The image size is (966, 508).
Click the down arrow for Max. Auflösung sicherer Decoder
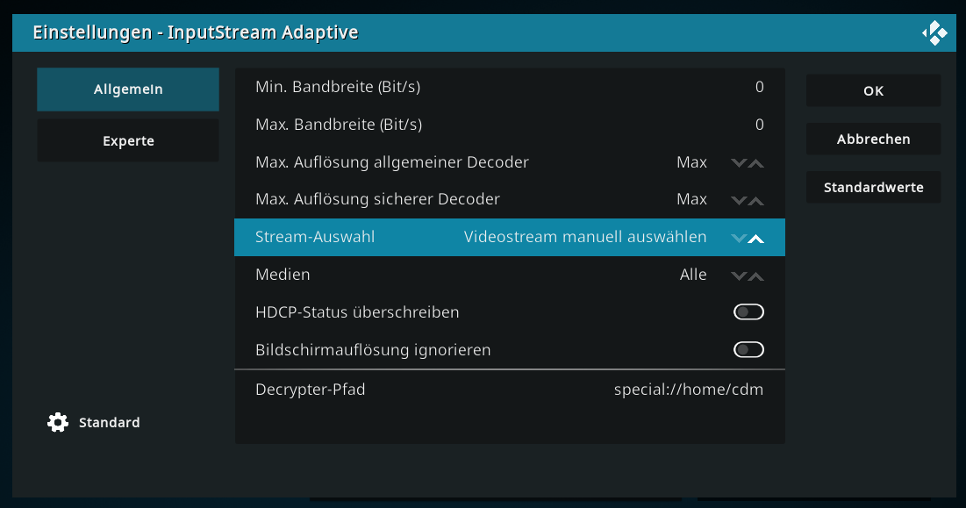click(739, 201)
